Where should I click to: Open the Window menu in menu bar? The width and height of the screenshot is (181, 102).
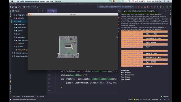(x=58, y=1)
